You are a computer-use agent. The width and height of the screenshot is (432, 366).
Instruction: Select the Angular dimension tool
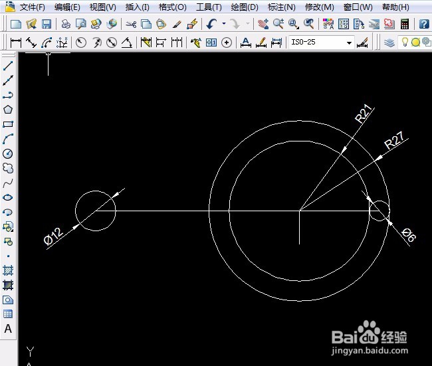pos(127,43)
